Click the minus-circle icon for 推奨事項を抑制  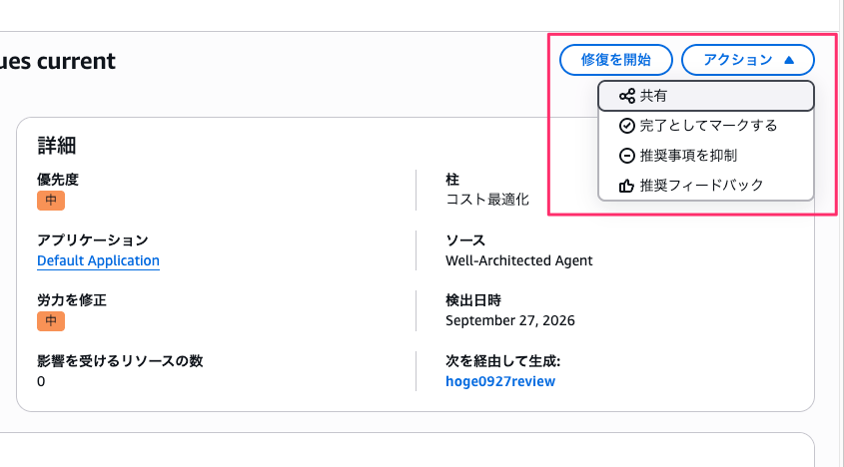pos(626,156)
